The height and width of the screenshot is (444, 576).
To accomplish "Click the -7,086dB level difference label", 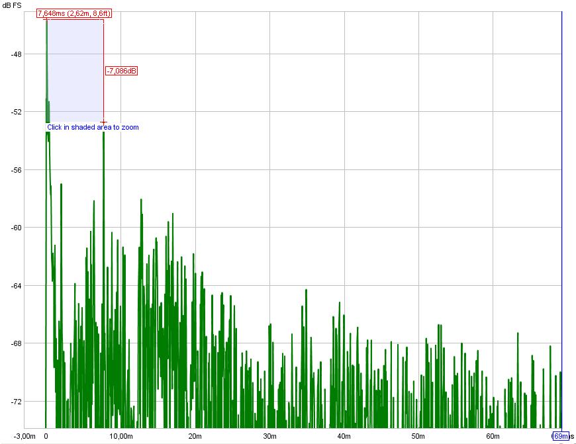I will [x=121, y=71].
